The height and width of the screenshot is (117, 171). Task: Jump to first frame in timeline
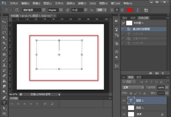12,104
